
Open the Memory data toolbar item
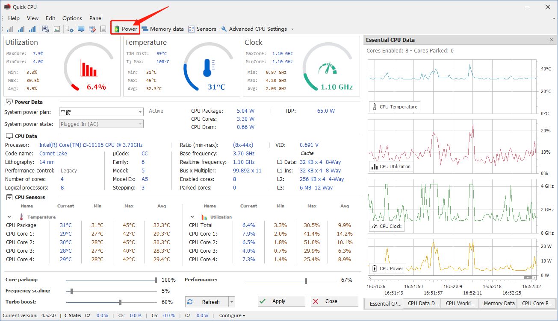[162, 29]
